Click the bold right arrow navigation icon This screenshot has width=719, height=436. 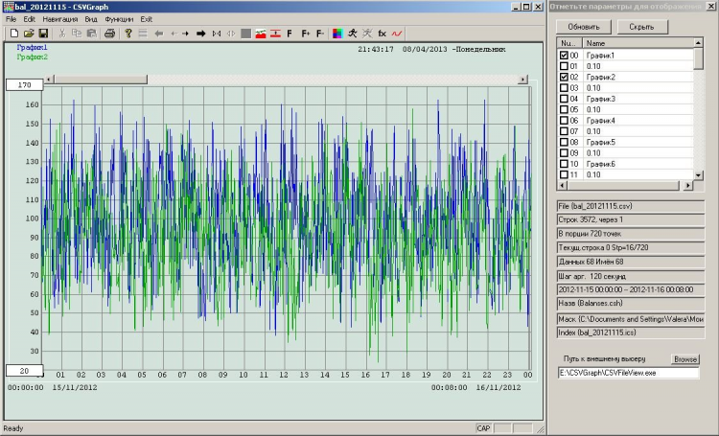(x=201, y=34)
